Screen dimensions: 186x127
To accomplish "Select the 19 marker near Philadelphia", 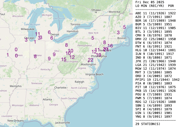I will click(98, 55).
